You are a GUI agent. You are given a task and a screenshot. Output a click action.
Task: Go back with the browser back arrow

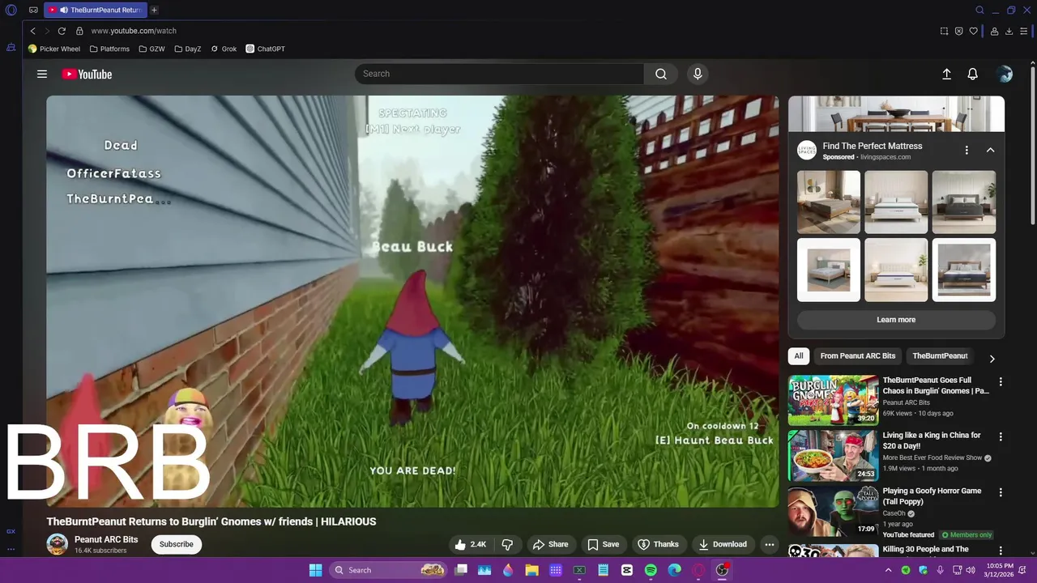pyautogui.click(x=32, y=31)
